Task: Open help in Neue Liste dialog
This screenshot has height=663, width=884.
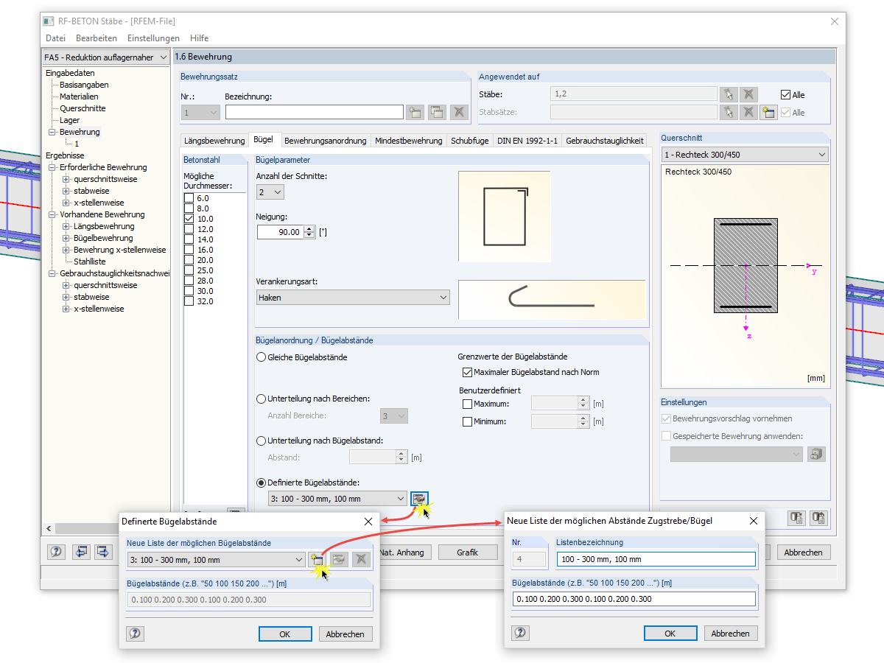Action: click(x=521, y=633)
